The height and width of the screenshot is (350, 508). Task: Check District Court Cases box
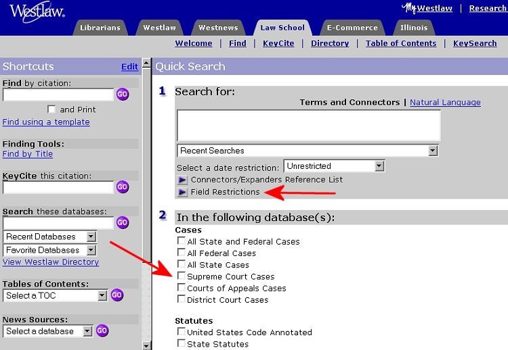182,299
